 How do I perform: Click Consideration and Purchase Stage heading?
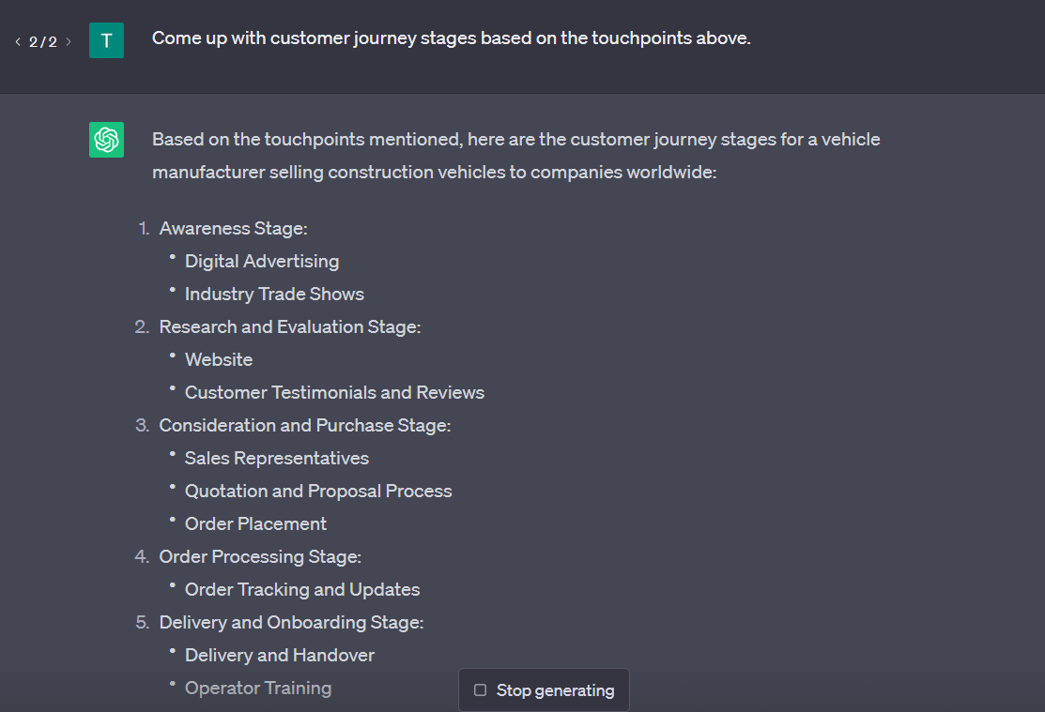305,426
